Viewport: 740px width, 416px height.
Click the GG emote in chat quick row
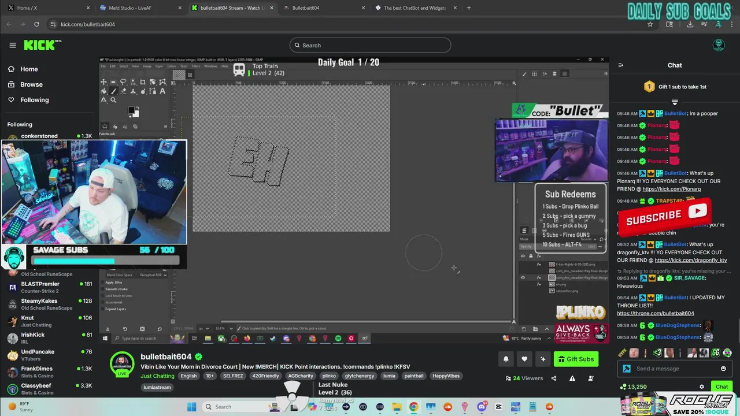pyautogui.click(x=716, y=352)
